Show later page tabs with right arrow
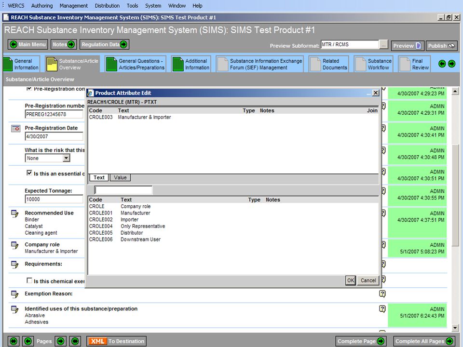 [452, 64]
